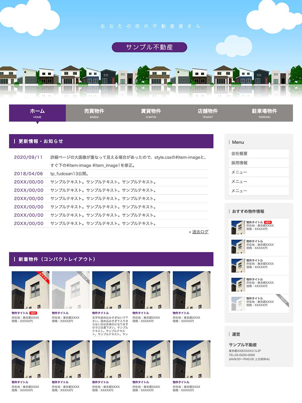The image size is (302, 403).
Task: Select the 店舗物件 TENANT tab
Action: click(x=208, y=113)
